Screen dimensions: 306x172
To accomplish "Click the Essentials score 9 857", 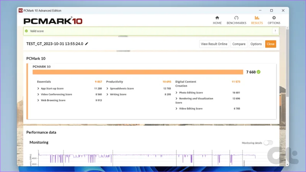I will point(98,82).
